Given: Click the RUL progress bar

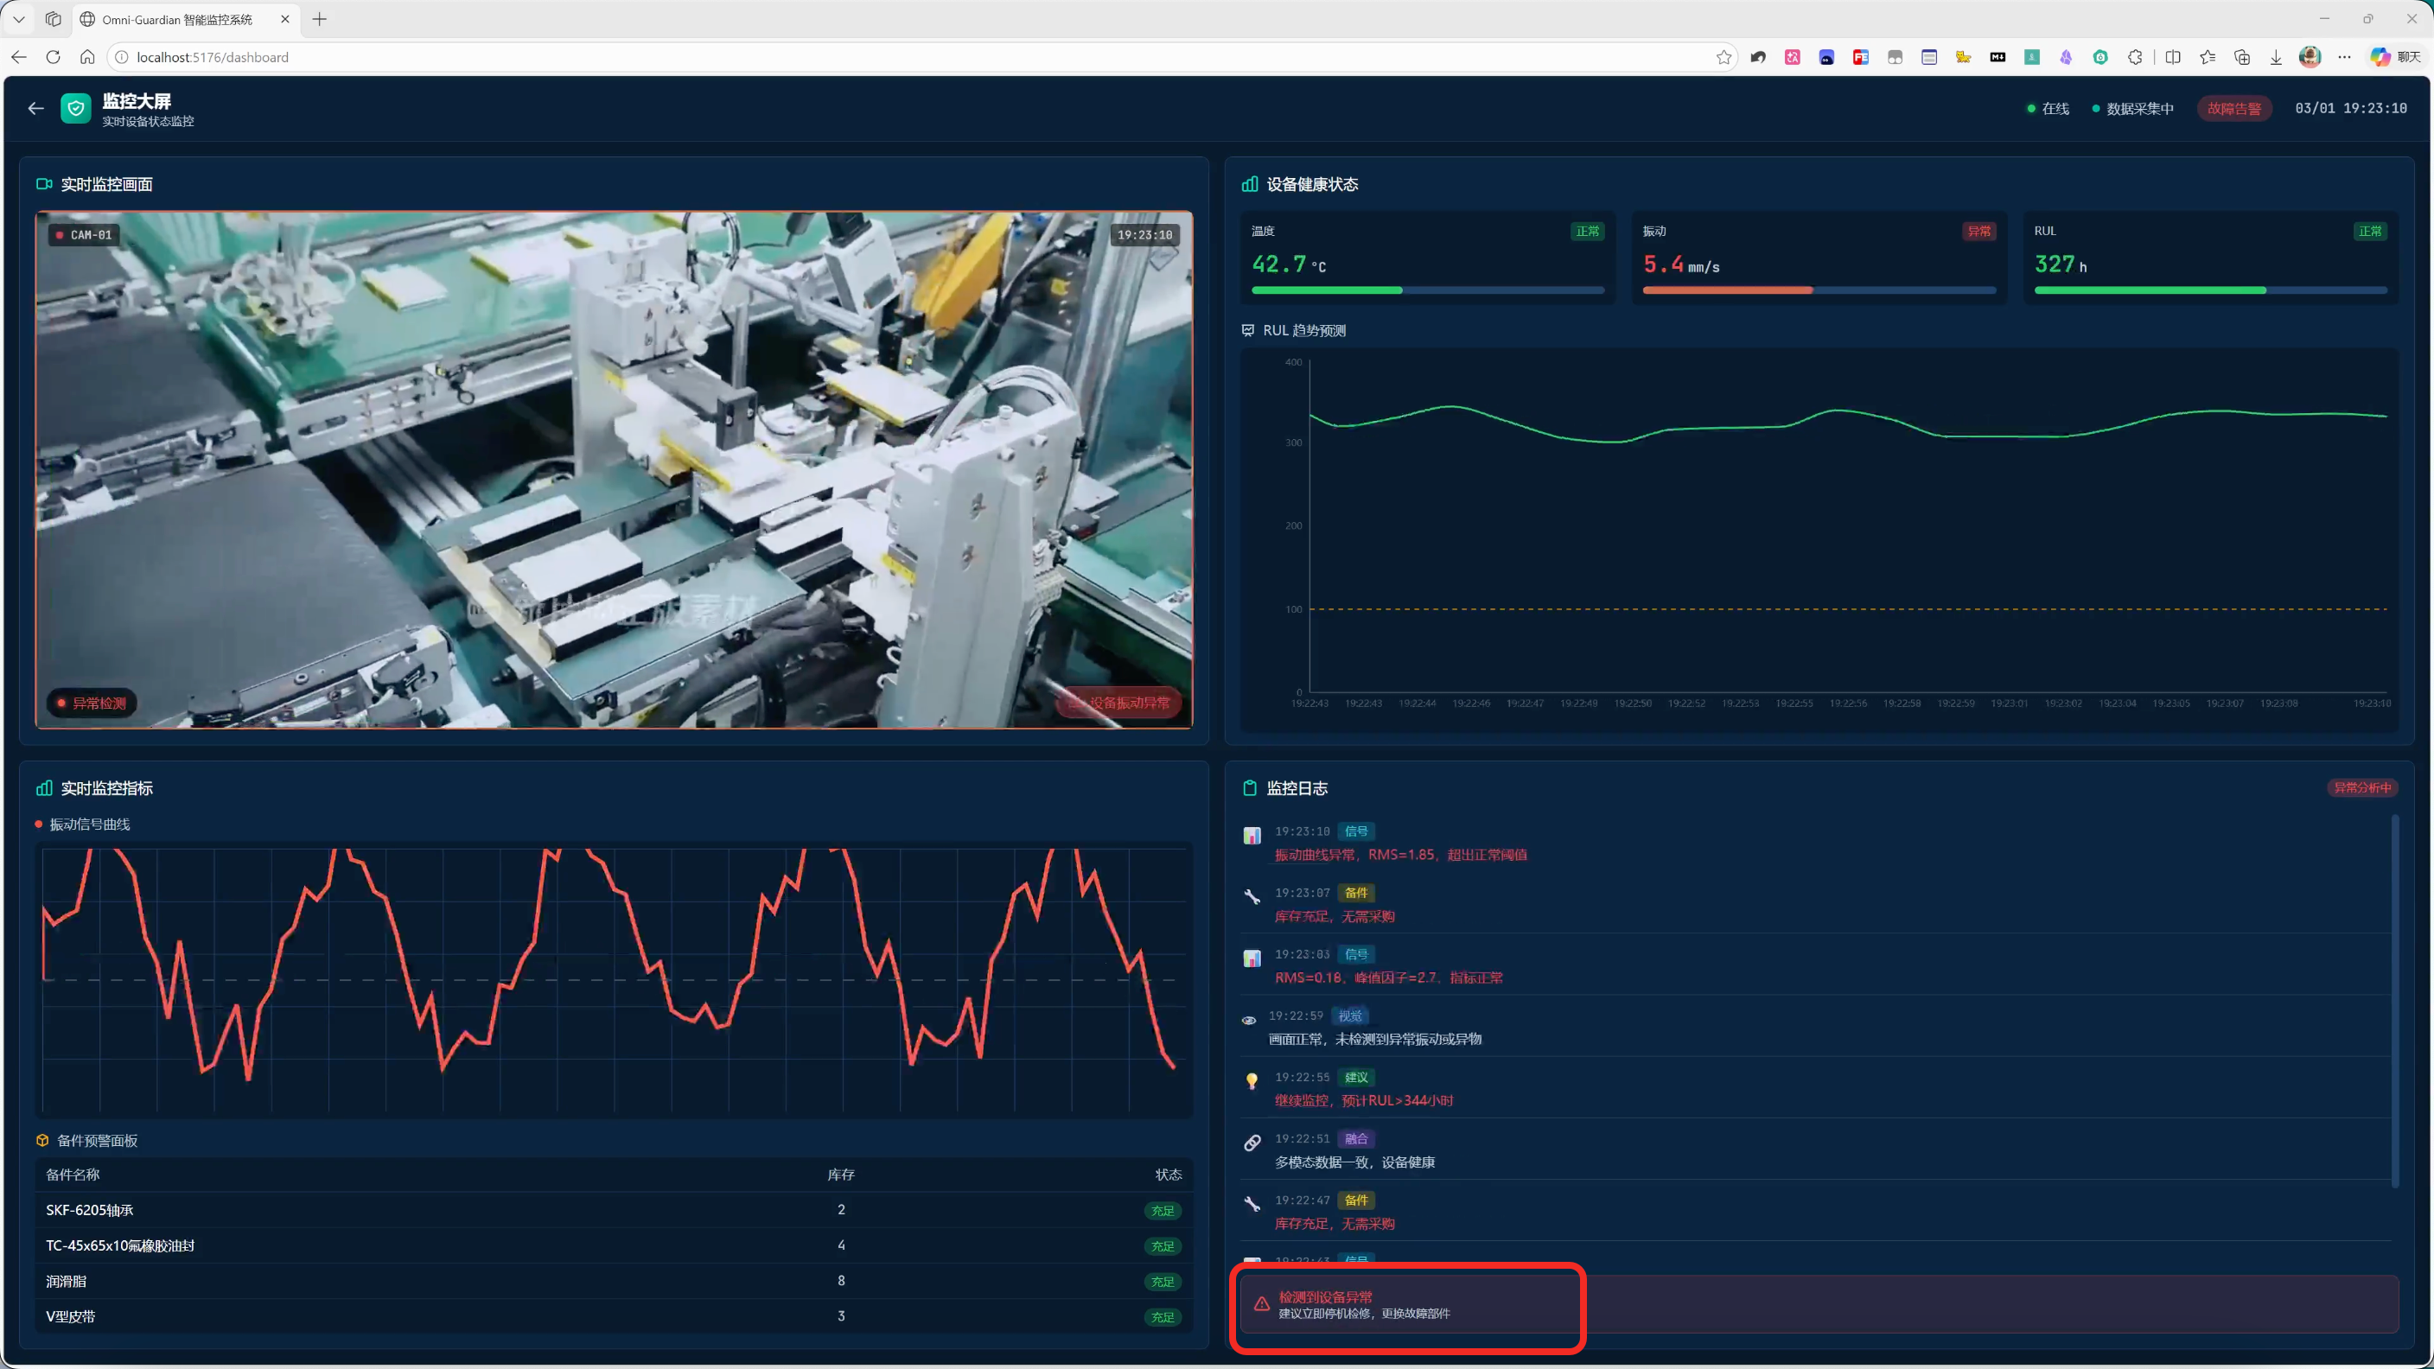Looking at the screenshot, I should pos(2210,290).
